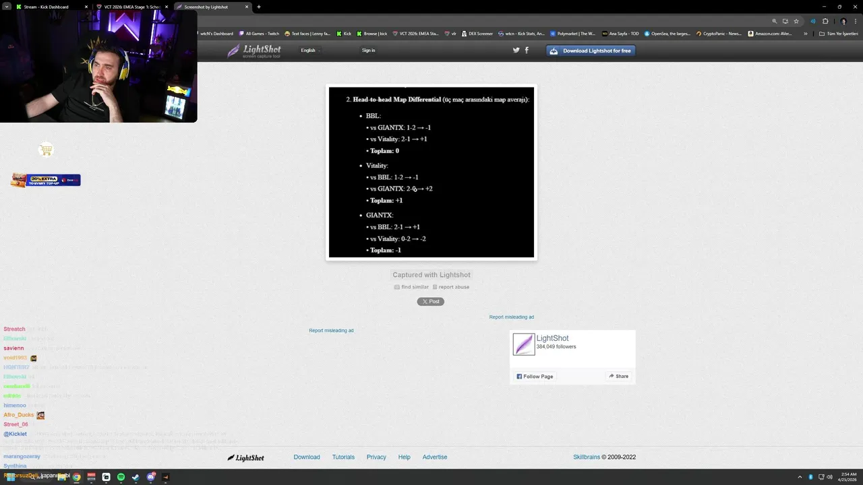
Task: Open the Help footer link
Action: pyautogui.click(x=404, y=457)
